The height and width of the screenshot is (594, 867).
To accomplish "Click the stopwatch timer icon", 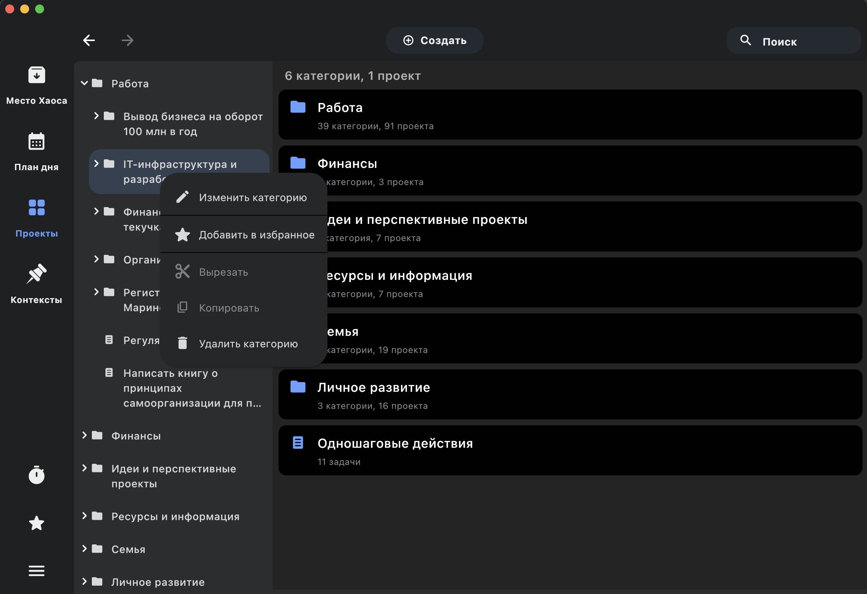I will [x=37, y=475].
